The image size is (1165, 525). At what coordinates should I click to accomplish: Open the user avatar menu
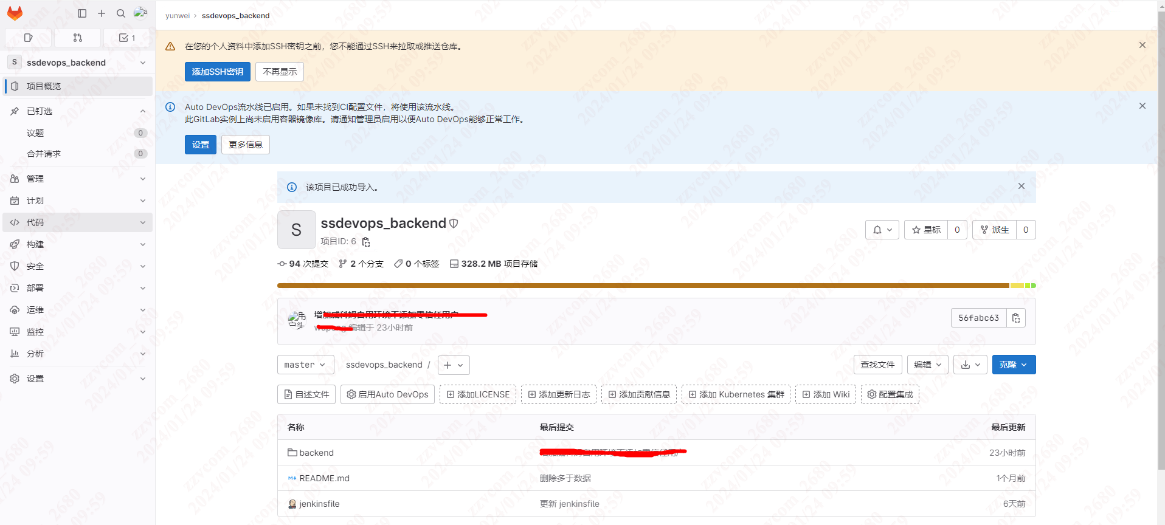[140, 13]
